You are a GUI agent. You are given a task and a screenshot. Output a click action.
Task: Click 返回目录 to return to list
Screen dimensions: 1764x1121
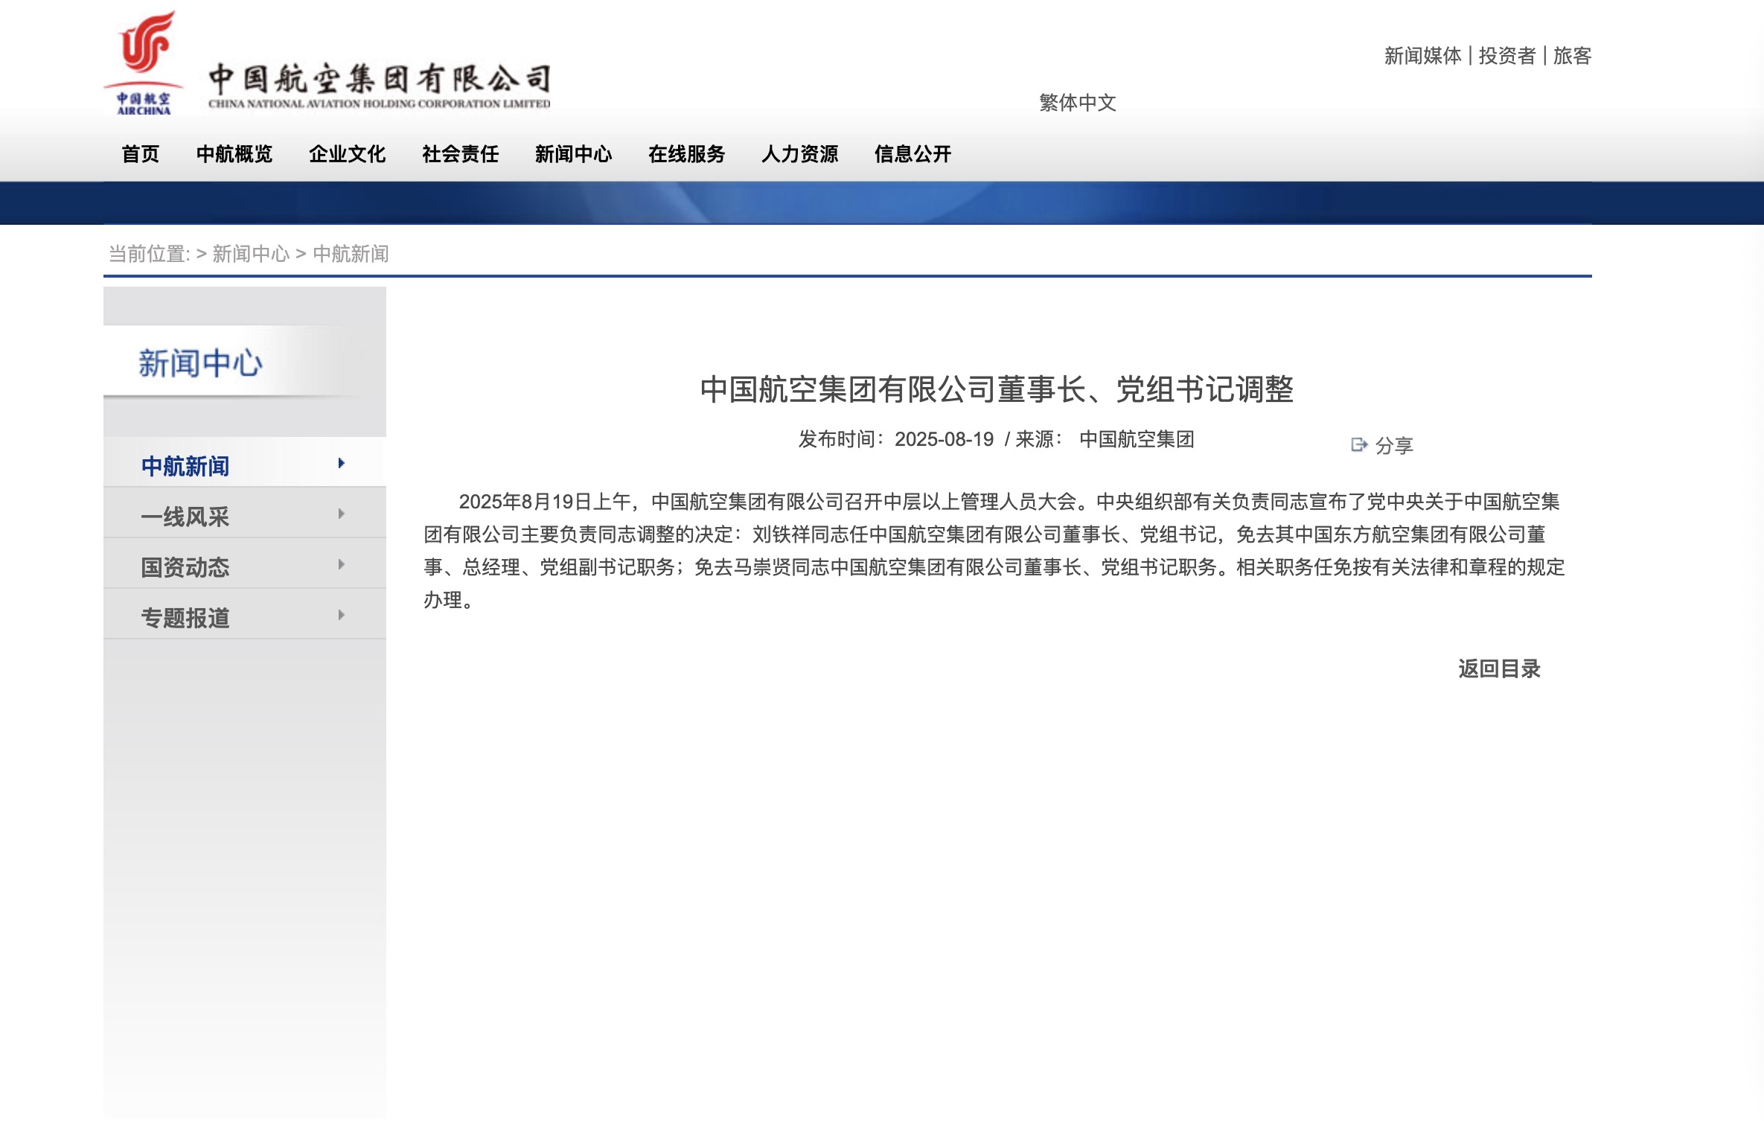click(x=1498, y=669)
